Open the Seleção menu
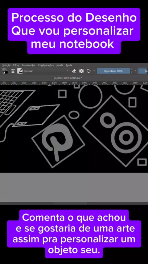 6,65
